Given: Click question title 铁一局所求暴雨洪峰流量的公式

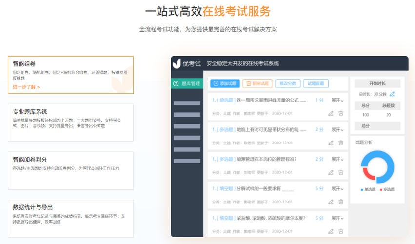Looking at the screenshot, I should pyautogui.click(x=271, y=100).
